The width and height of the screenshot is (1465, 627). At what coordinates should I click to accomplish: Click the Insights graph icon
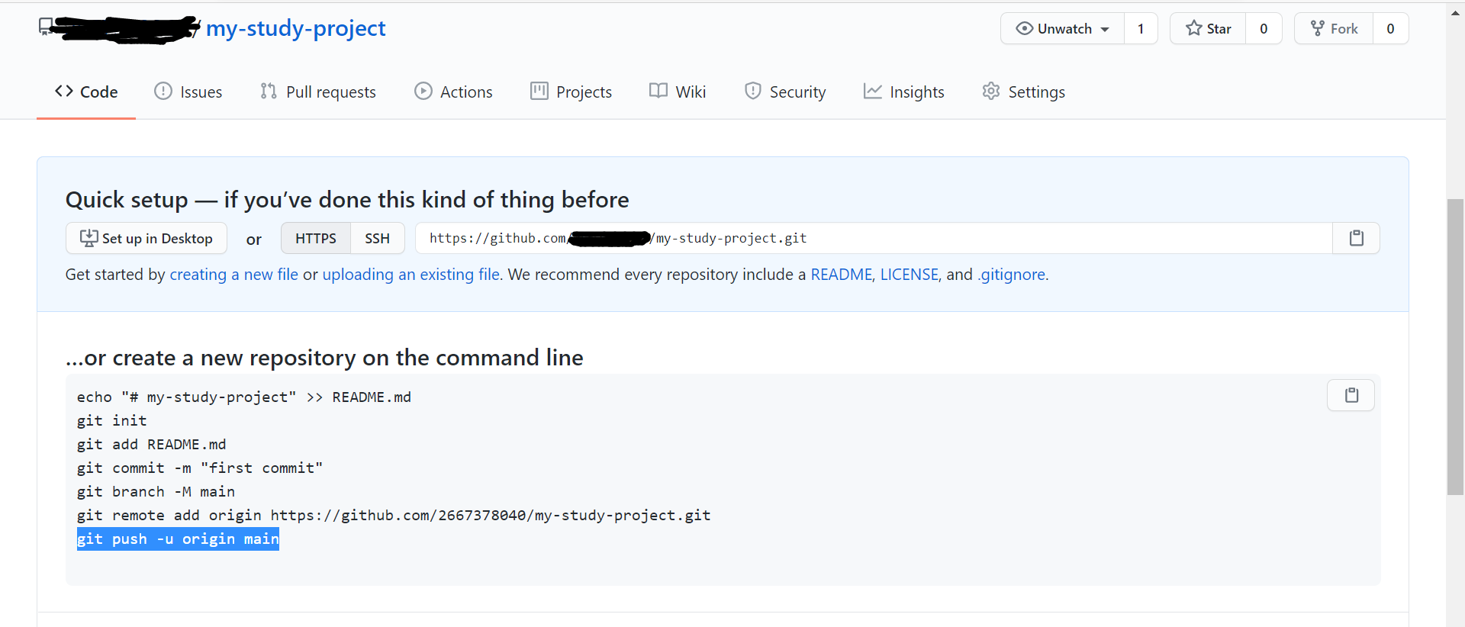(872, 91)
